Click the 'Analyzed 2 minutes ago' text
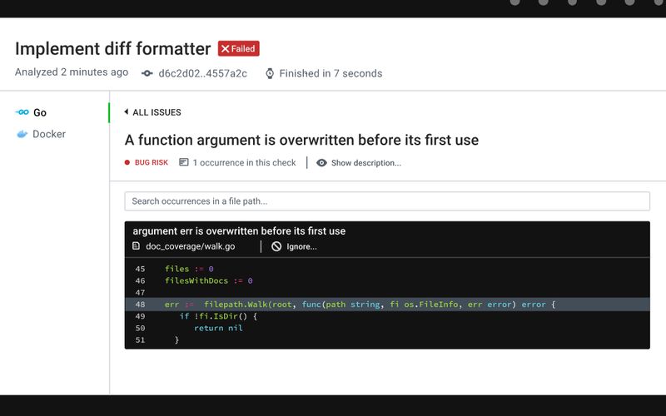This screenshot has width=666, height=416. pyautogui.click(x=72, y=72)
